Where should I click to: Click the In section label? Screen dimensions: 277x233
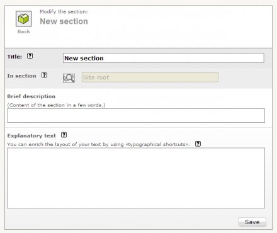21,76
